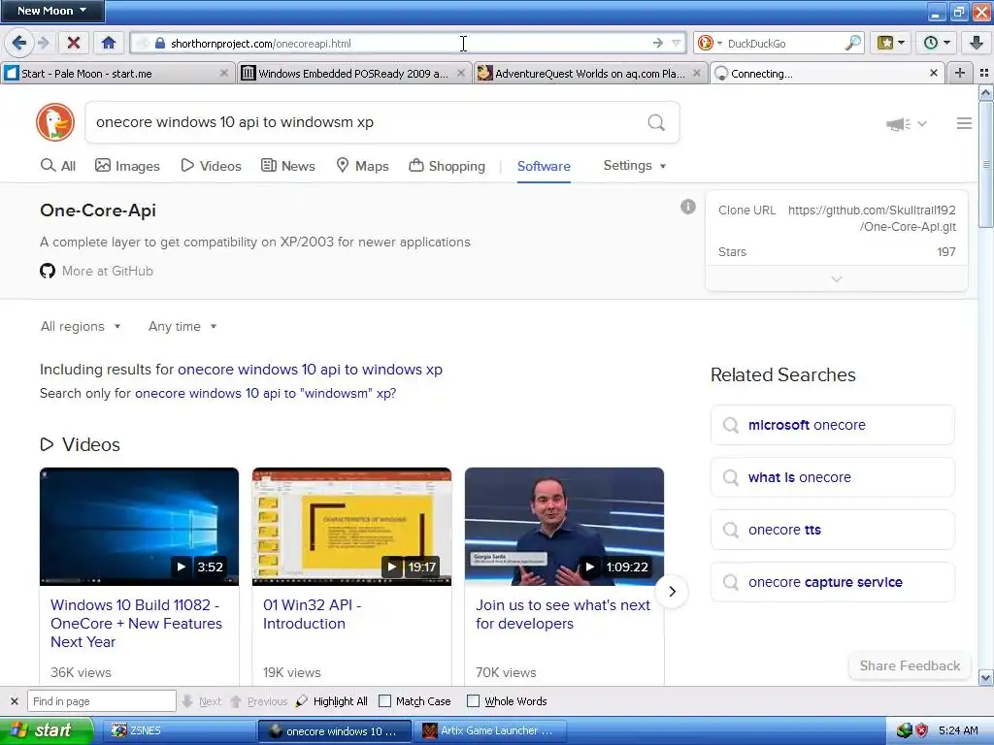Switch to Windows Embedded POSReady 2009 tab
Screen dimensions: 994x745
(x=352, y=74)
